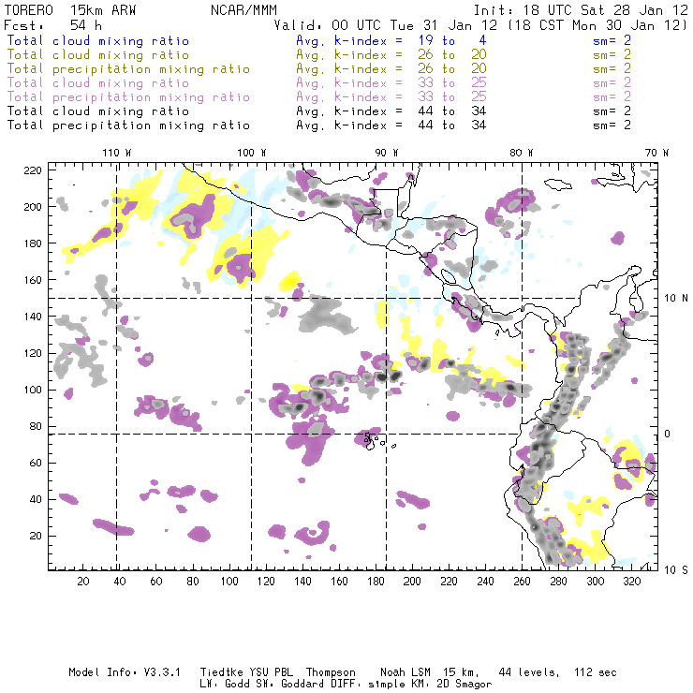
Task: Select the 'Noah LSM' footer text
Action: tap(405, 672)
